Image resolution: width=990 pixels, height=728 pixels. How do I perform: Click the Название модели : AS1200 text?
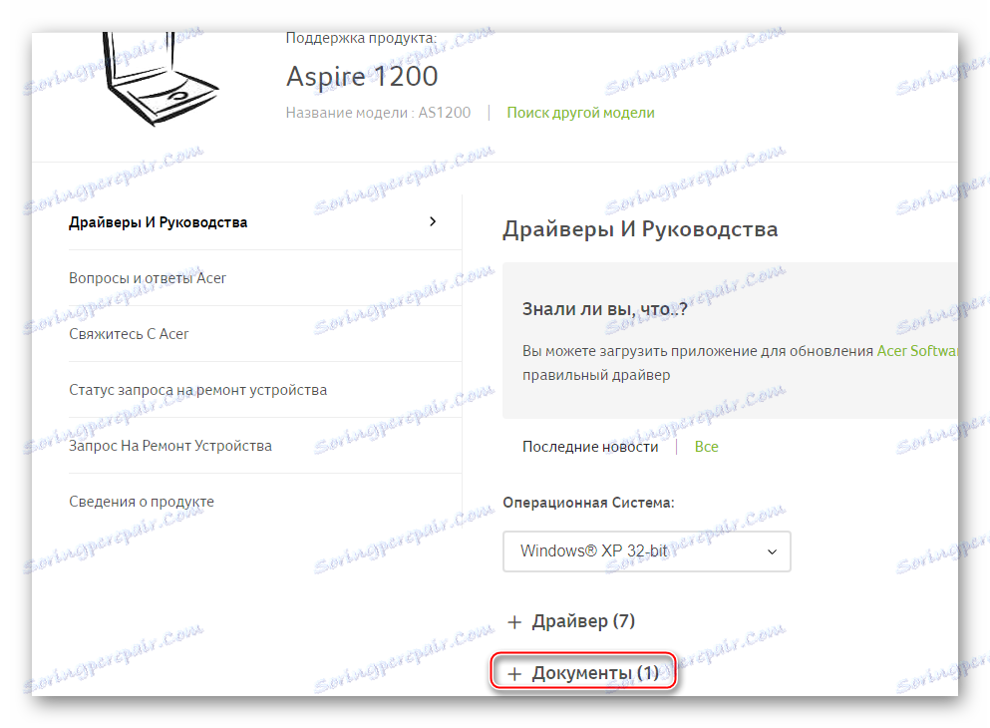[378, 113]
